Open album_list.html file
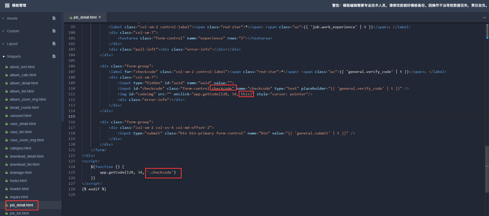The width and height of the screenshot is (489, 216). coord(22,91)
